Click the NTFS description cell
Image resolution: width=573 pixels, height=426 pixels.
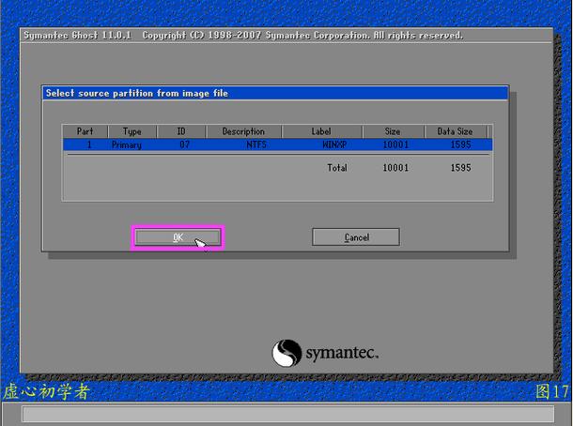(x=256, y=145)
